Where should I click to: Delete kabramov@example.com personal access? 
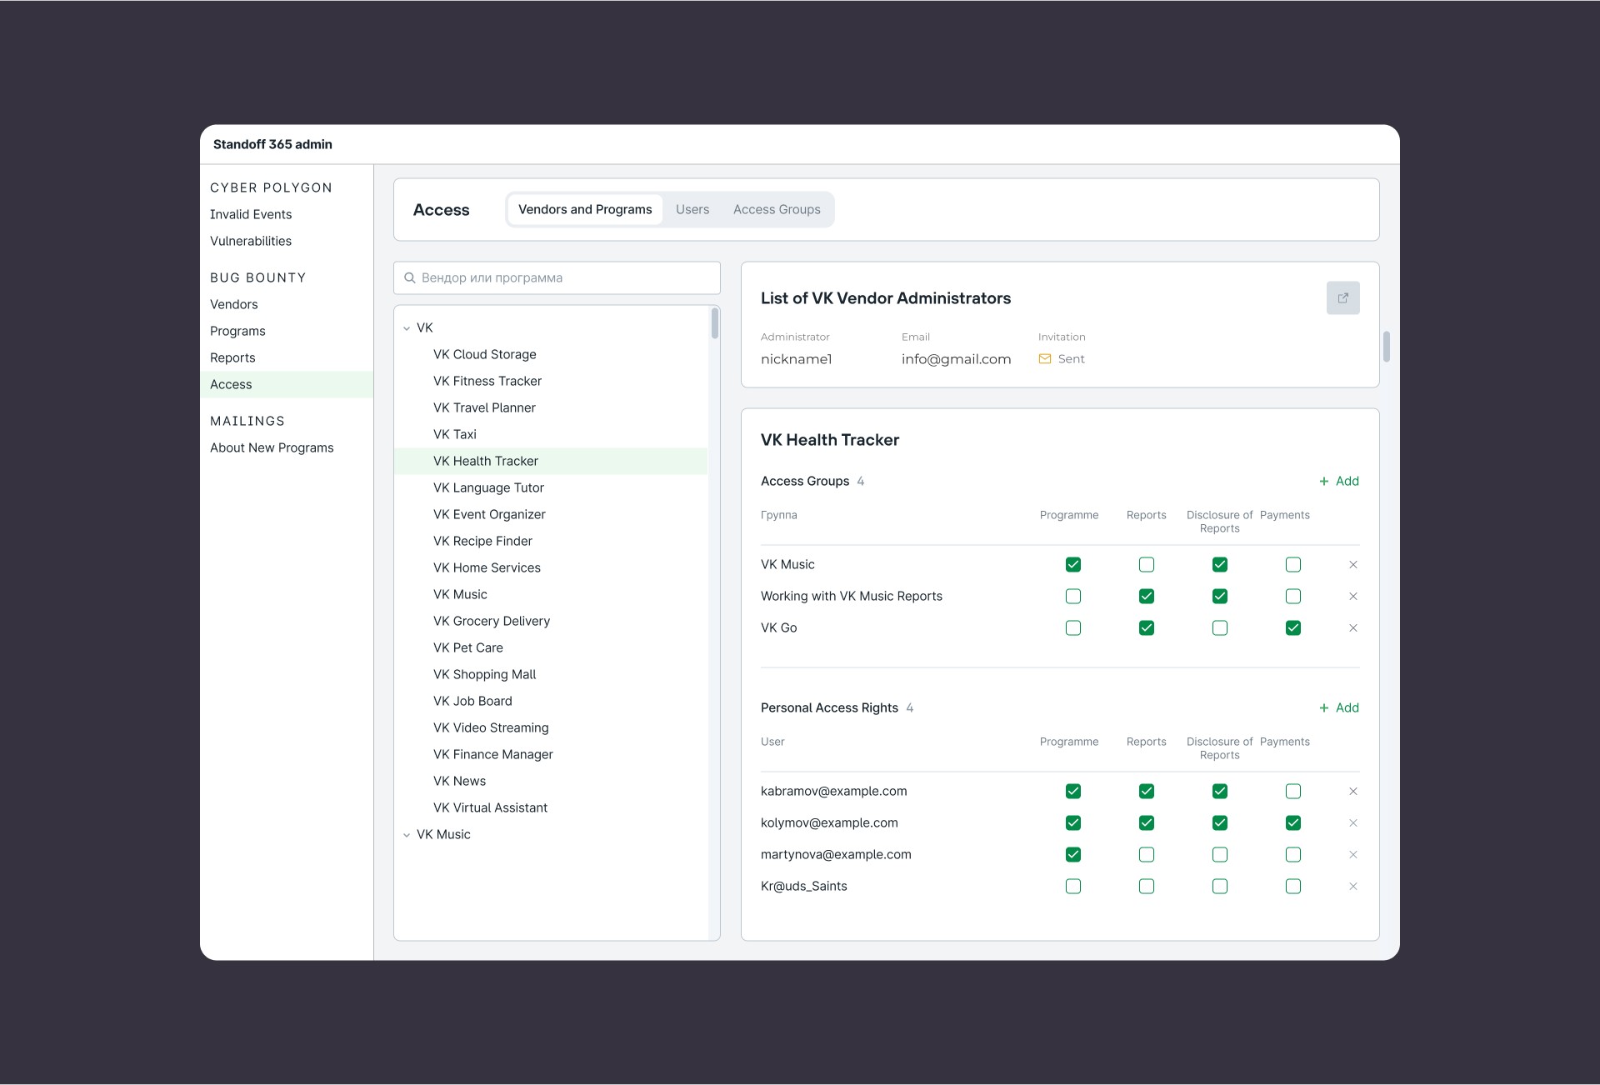(x=1353, y=792)
